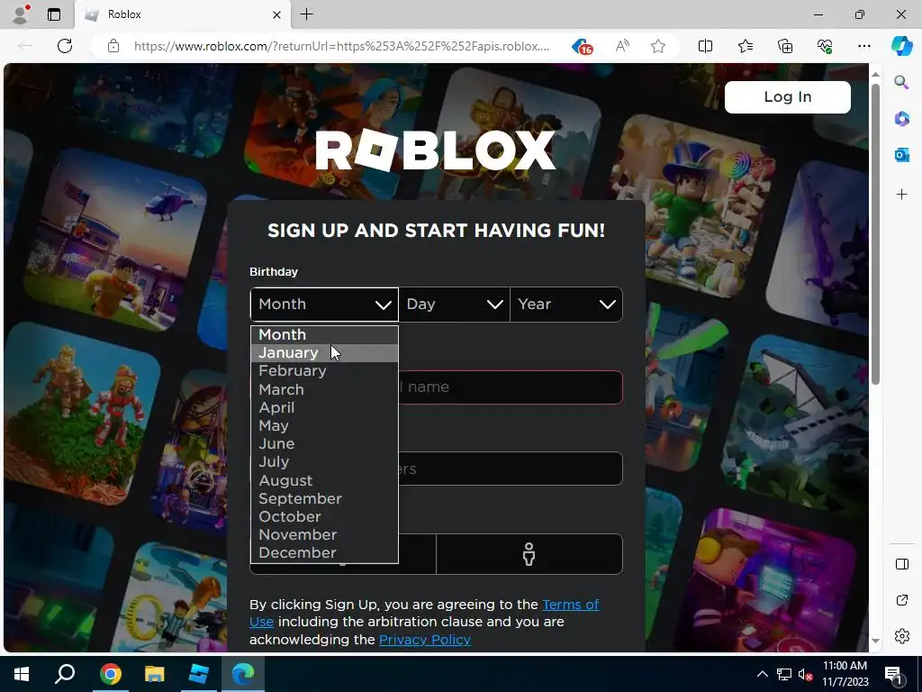Show hidden system tray icons
922x692 pixels.
[762, 674]
